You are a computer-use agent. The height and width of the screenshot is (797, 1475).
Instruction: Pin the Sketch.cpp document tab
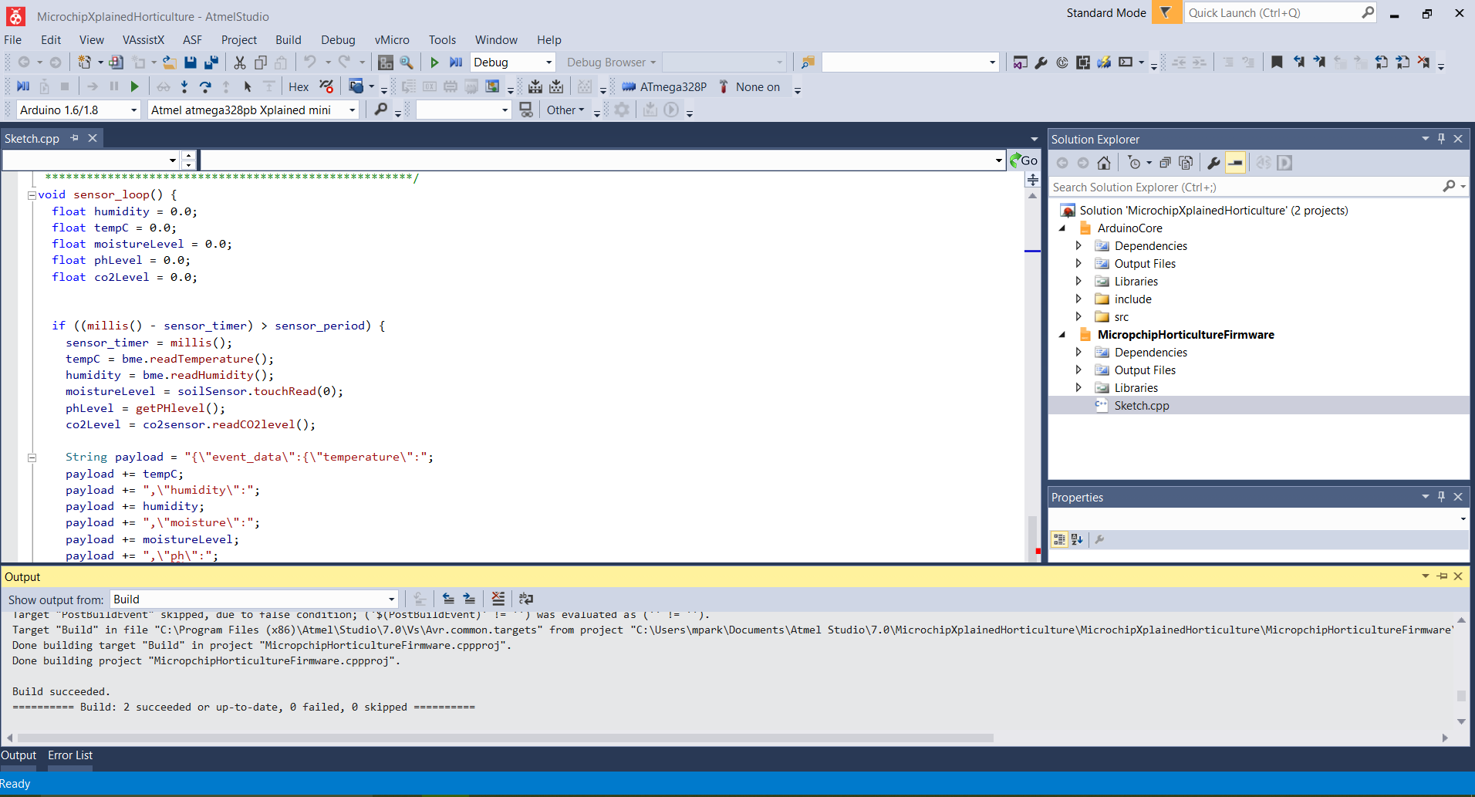pyautogui.click(x=74, y=138)
